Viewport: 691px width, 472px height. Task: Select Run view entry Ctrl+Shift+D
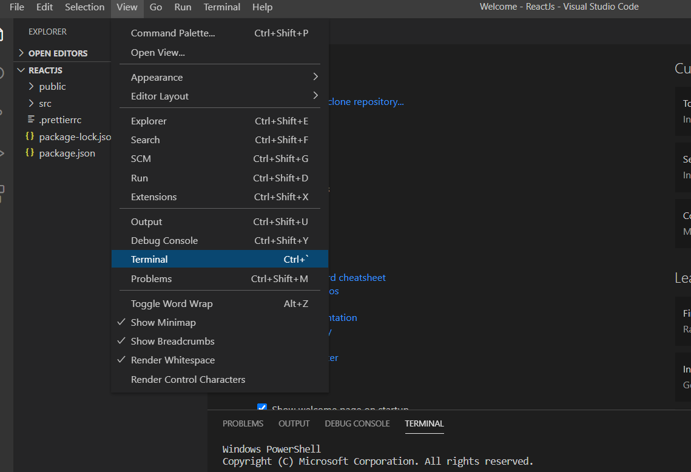[220, 178]
